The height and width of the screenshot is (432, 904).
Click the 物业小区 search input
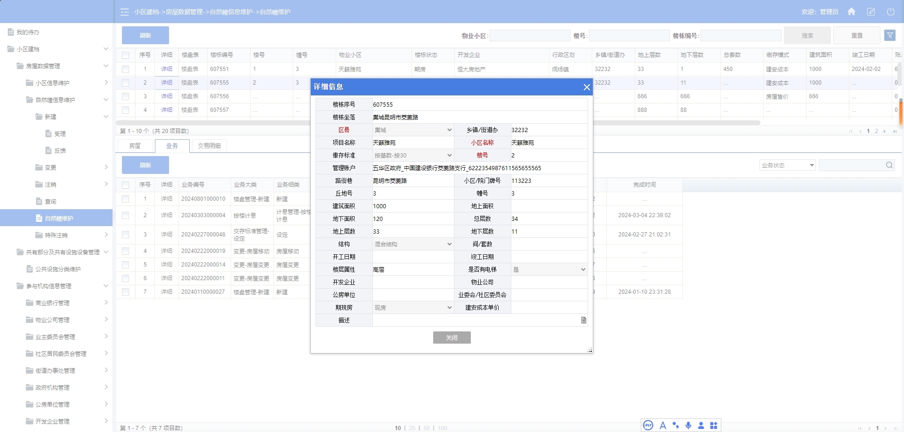530,35
